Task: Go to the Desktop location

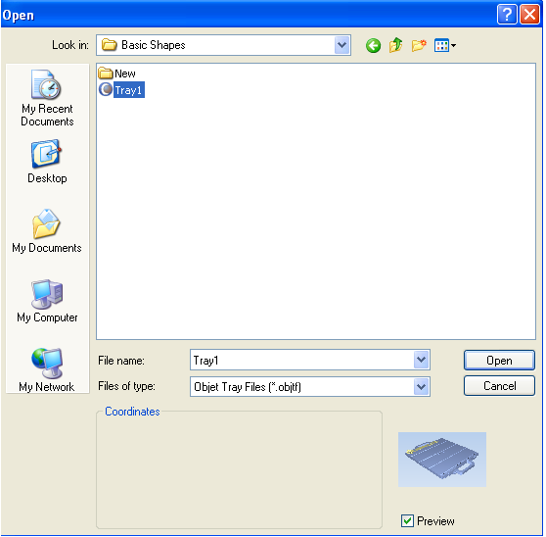Action: pyautogui.click(x=47, y=162)
